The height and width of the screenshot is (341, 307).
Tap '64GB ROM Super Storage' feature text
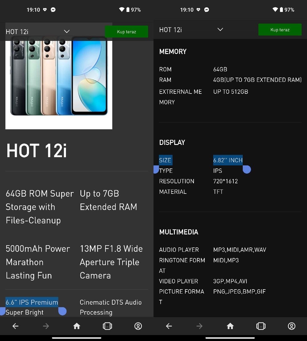40,207
